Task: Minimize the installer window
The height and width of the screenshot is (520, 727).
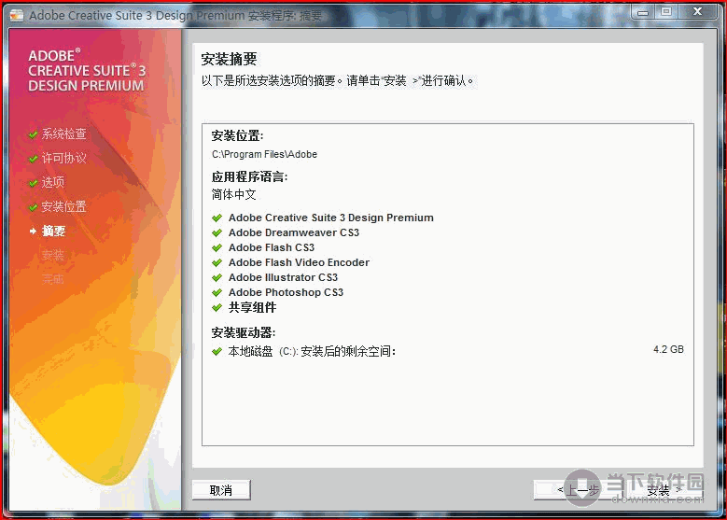Action: click(643, 12)
